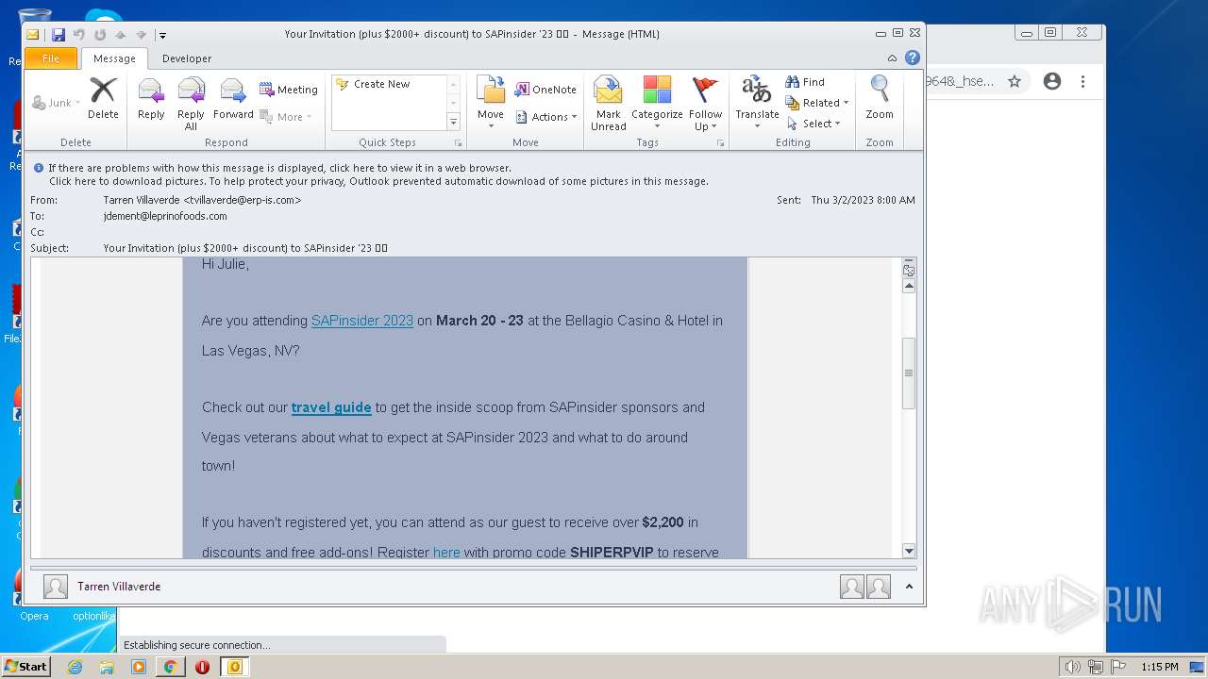
Task: Switch to the Developer tab
Action: click(x=187, y=58)
